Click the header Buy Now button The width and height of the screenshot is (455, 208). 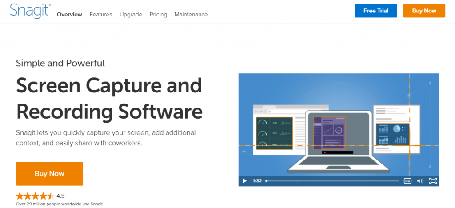coord(424,11)
